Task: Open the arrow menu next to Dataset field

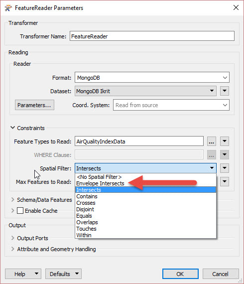Action: [225, 91]
